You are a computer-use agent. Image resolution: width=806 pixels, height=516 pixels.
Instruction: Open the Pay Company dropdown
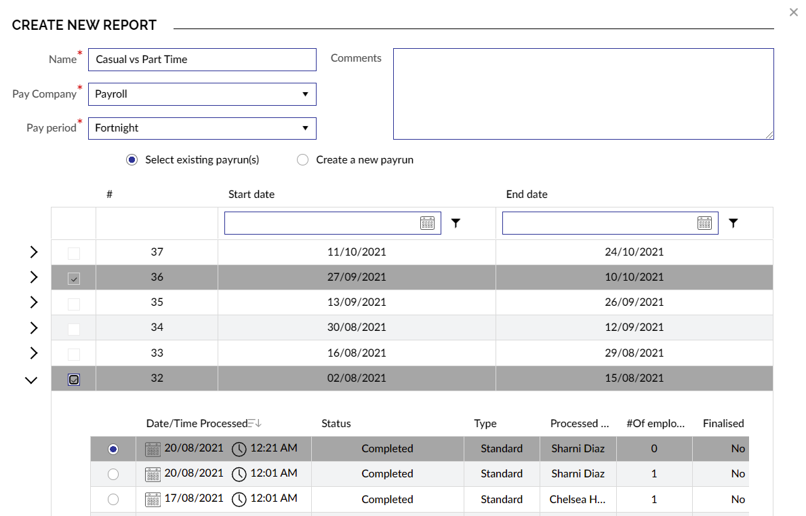coord(202,94)
